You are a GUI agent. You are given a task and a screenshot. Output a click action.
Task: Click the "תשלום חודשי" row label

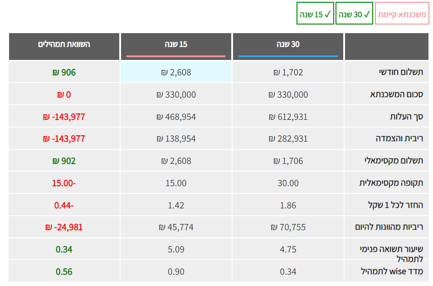401,72
